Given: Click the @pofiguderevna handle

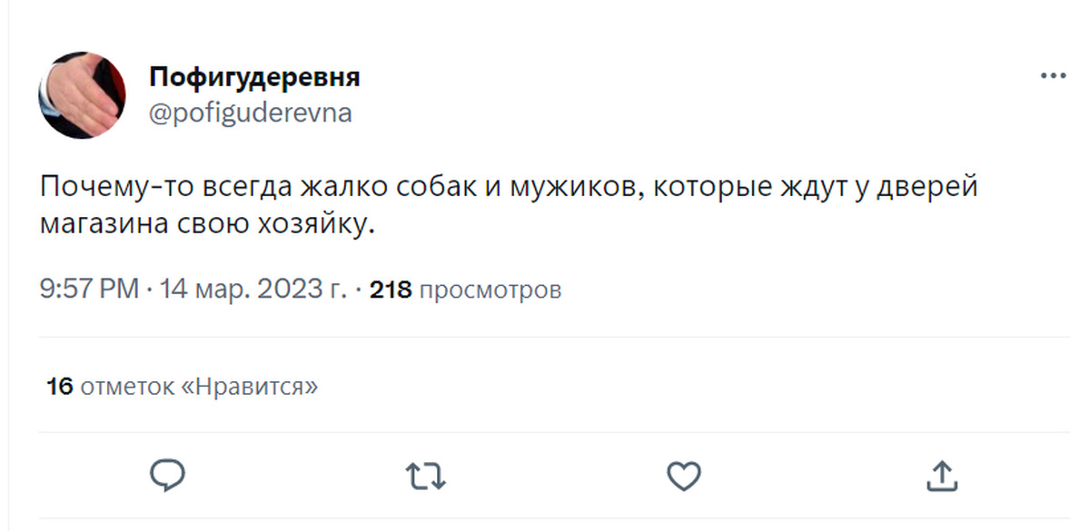Looking at the screenshot, I should [x=250, y=113].
